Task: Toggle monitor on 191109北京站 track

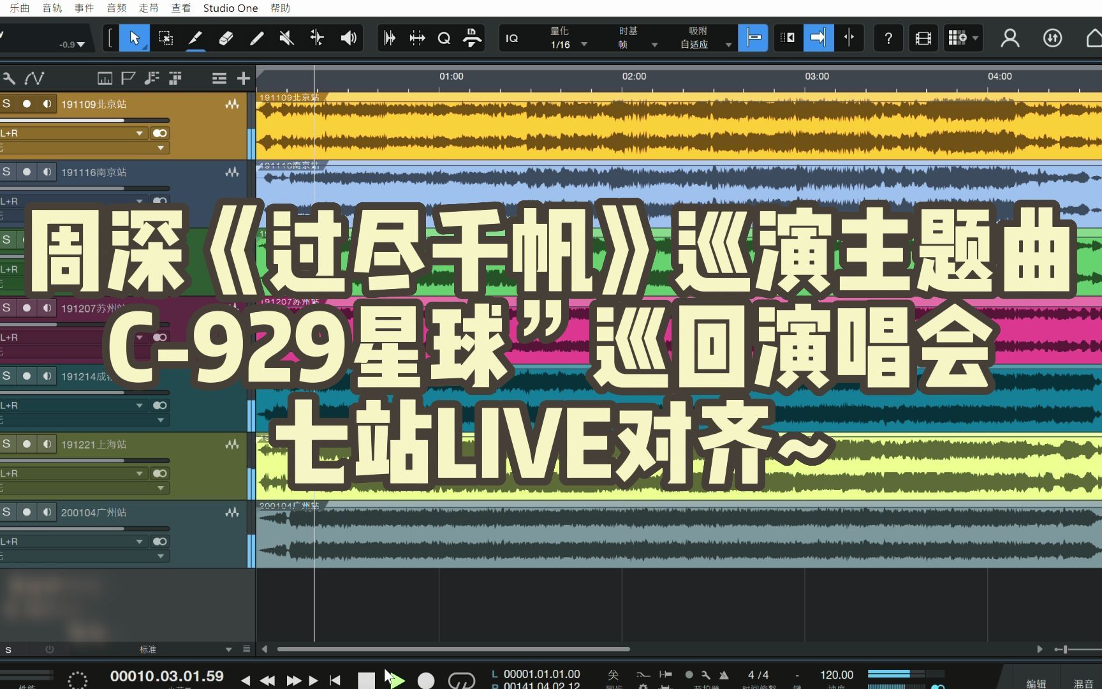Action: [x=47, y=103]
